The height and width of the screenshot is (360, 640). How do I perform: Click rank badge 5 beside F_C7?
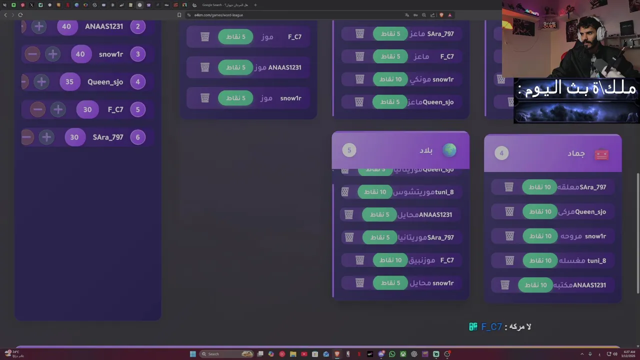coord(138,109)
